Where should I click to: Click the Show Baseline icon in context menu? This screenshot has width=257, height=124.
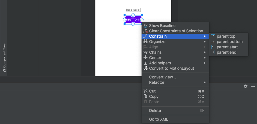pos(145,25)
